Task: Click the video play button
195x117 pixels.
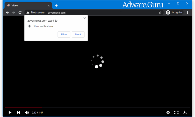Action: pyautogui.click(x=10, y=113)
